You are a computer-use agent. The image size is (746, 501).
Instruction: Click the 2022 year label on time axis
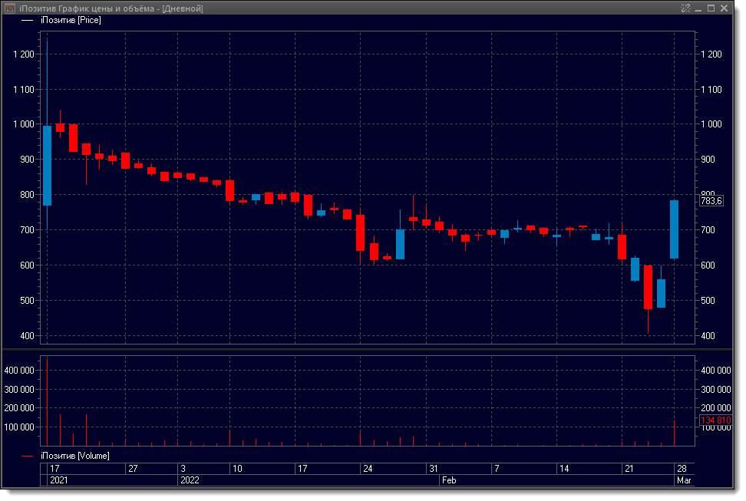tap(189, 480)
